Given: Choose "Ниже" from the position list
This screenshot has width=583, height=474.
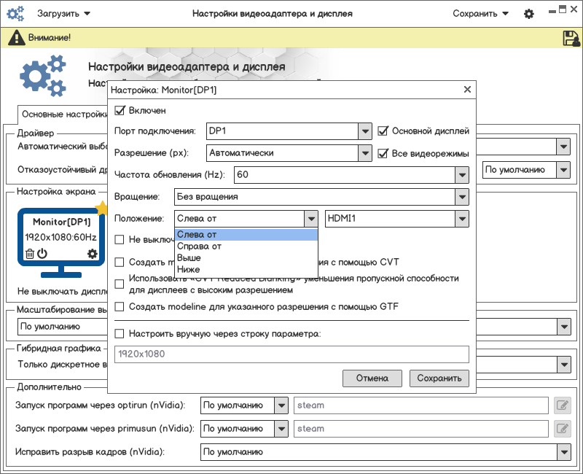Looking at the screenshot, I should (x=189, y=270).
